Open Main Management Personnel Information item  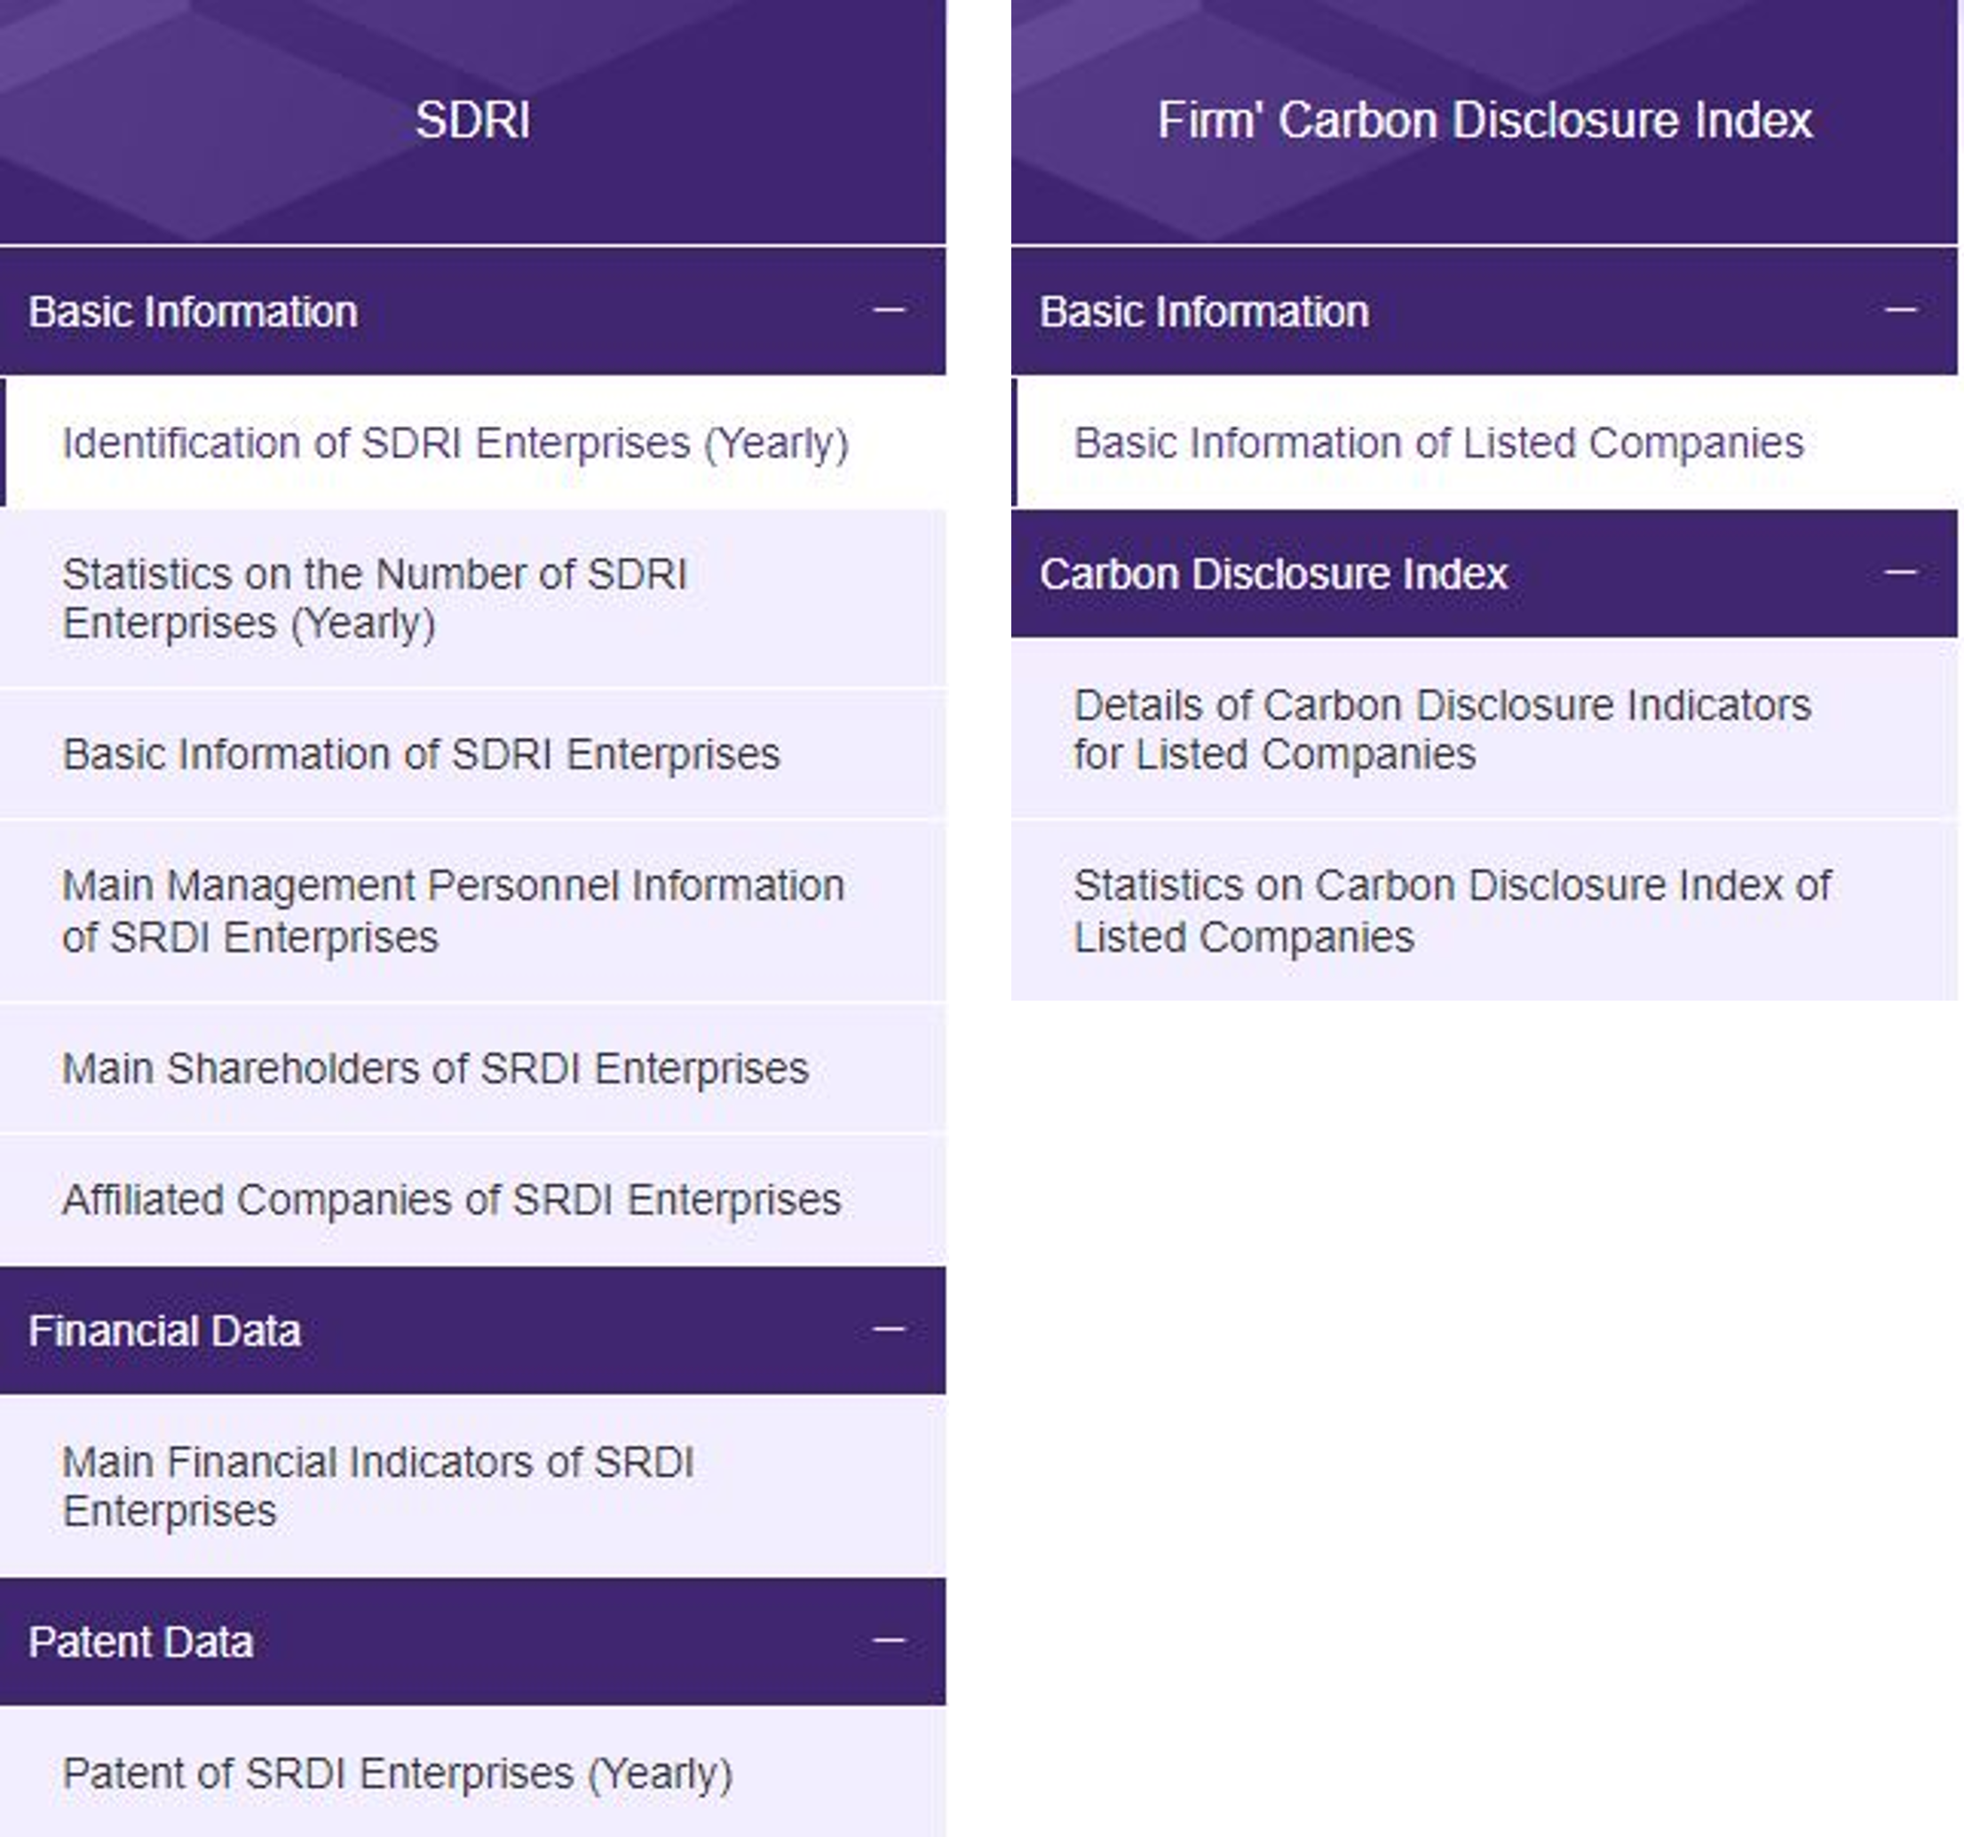click(x=453, y=910)
